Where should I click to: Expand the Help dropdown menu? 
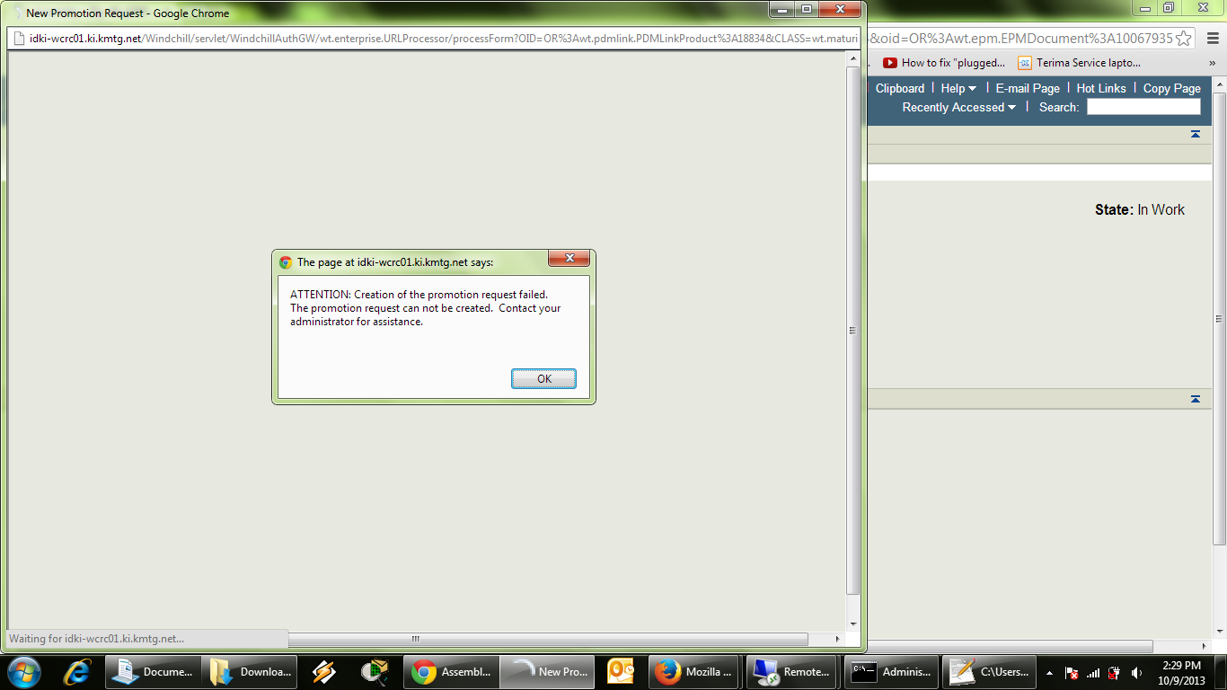(958, 88)
